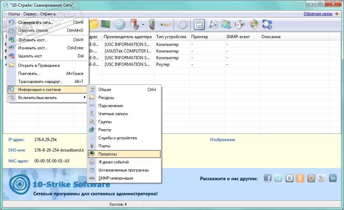Click the folder icon in the toolbar
Viewport: 344px width, 210px height.
[94, 24]
